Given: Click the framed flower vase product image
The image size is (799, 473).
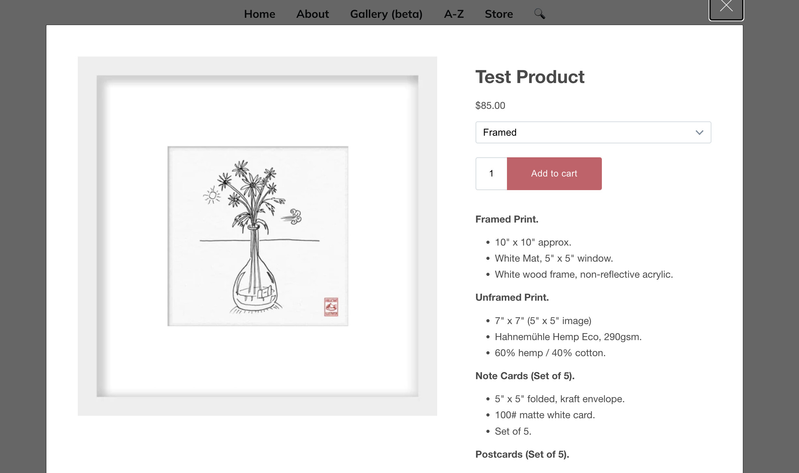Looking at the screenshot, I should [x=257, y=236].
